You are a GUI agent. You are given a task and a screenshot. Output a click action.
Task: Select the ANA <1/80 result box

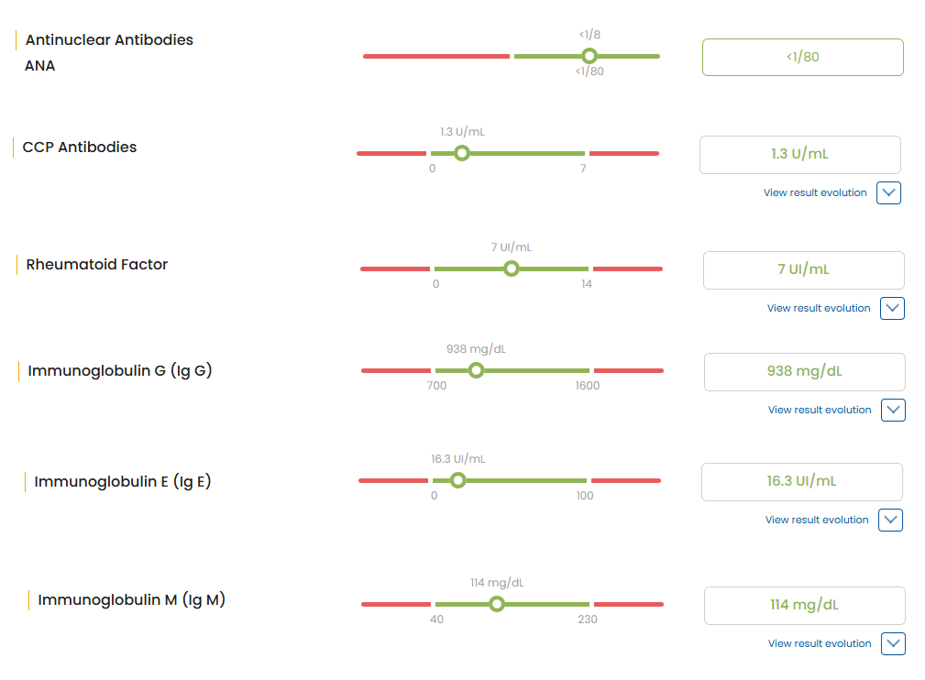click(x=802, y=57)
